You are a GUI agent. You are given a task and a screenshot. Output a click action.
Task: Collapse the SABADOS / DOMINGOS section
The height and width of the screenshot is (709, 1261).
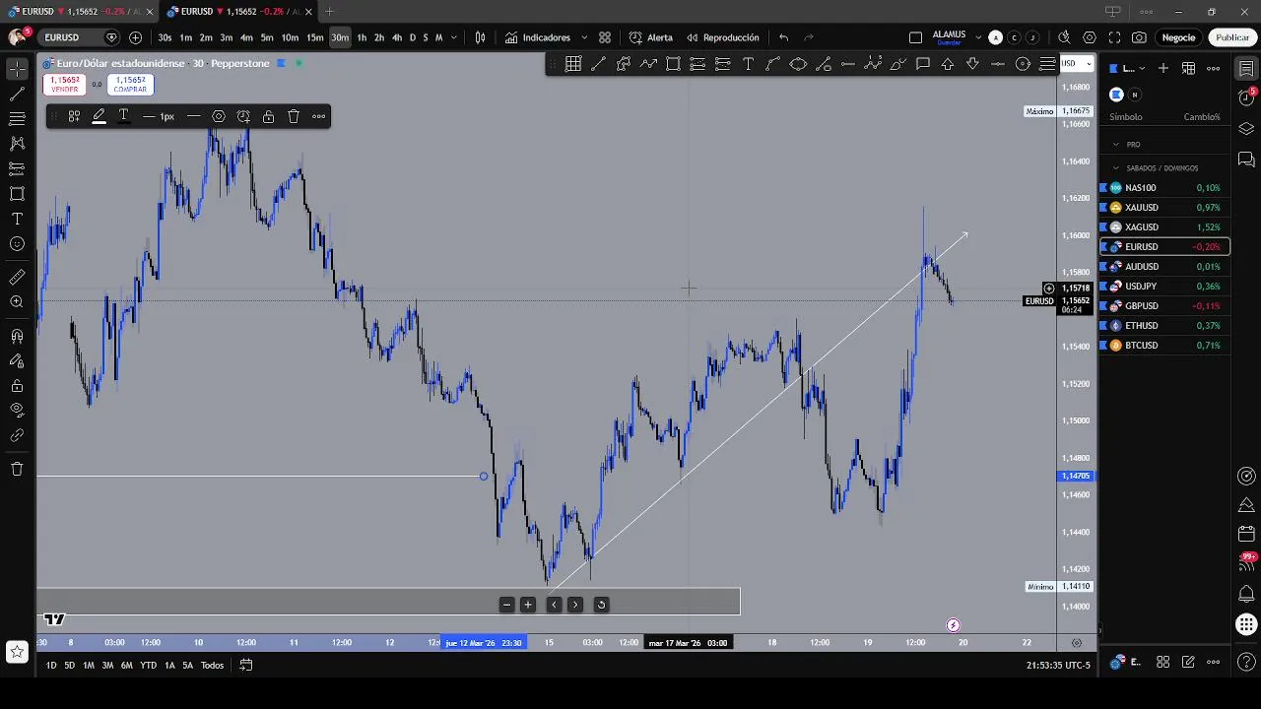(x=1116, y=168)
